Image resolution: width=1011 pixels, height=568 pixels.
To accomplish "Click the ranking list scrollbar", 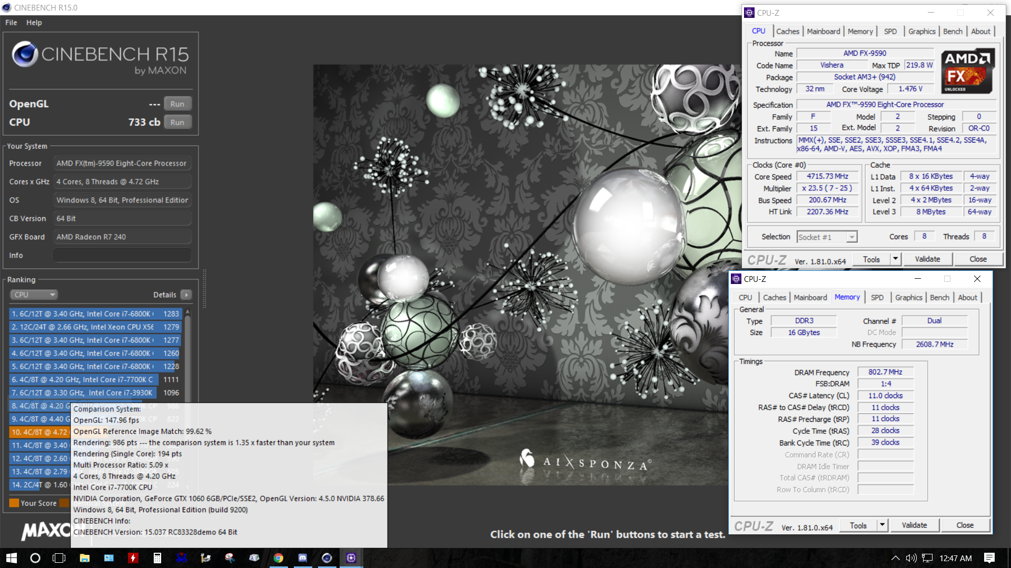I will (x=187, y=358).
